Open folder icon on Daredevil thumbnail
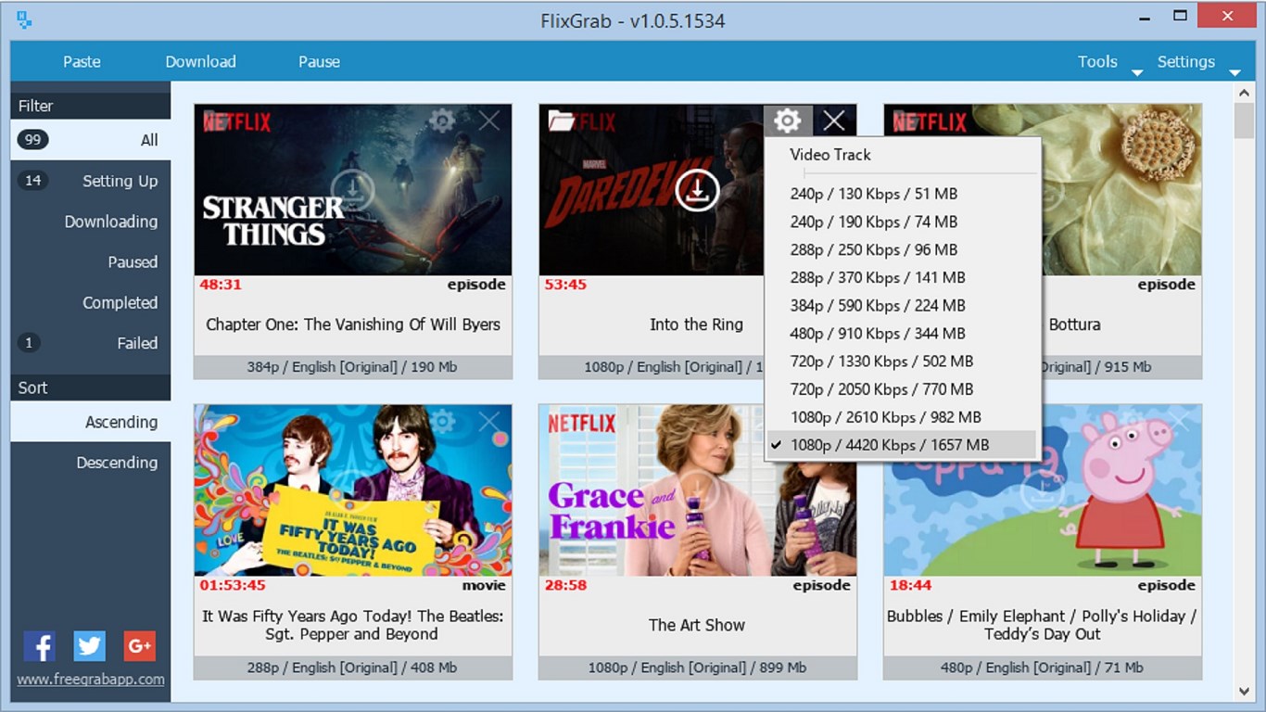The width and height of the screenshot is (1266, 712). point(562,121)
